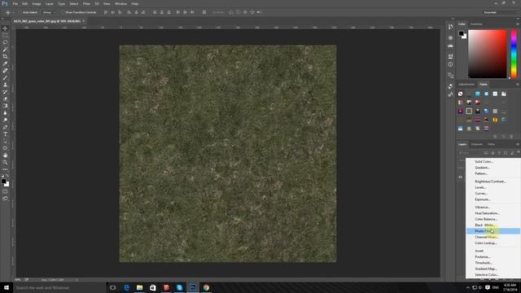Open the Window menu
The image size is (521, 293).
pos(120,3)
